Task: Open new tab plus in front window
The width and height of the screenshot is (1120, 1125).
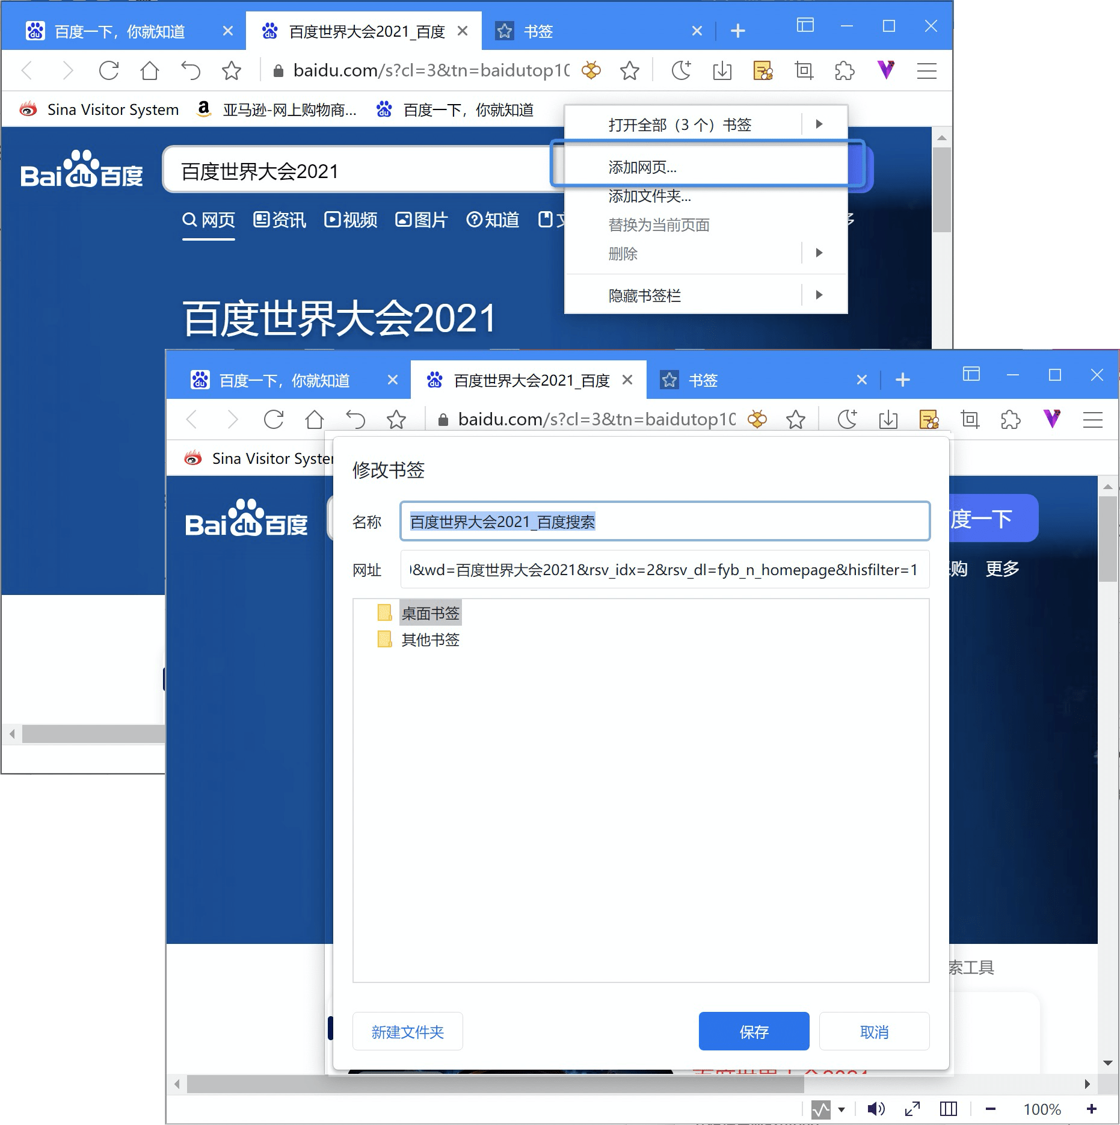Action: click(x=903, y=380)
